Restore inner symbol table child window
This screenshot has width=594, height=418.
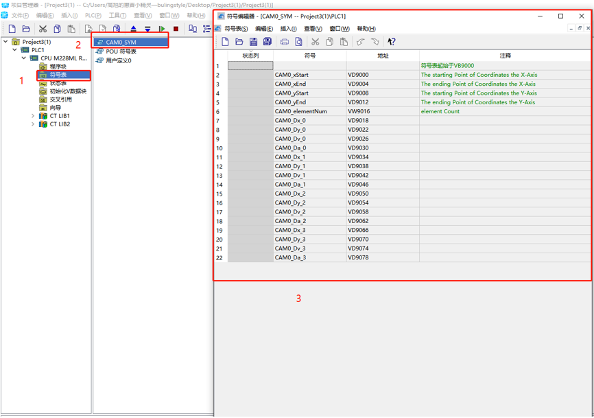(580, 28)
